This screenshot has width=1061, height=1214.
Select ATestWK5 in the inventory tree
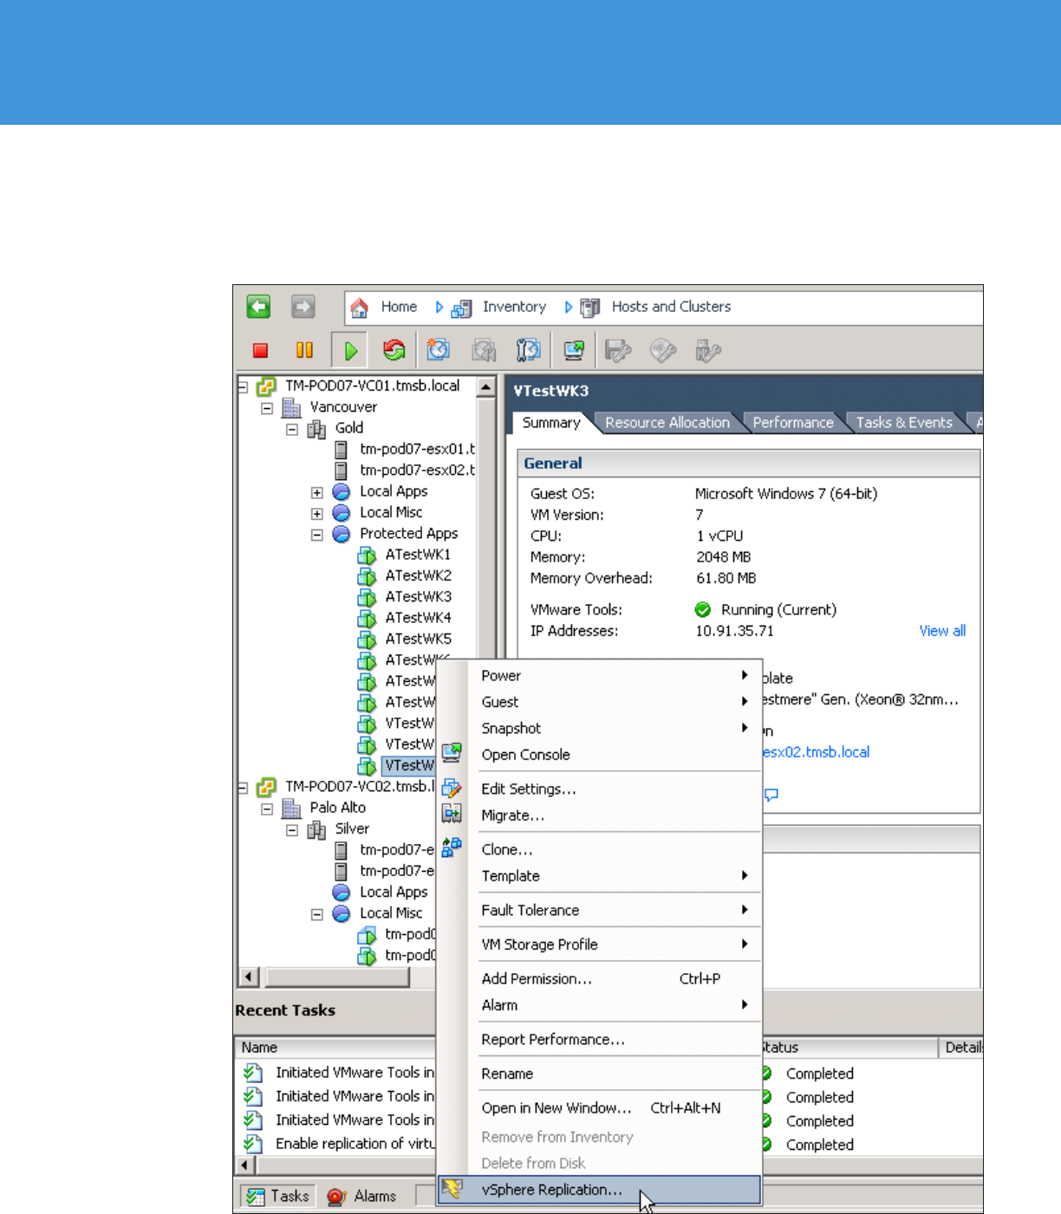(x=418, y=639)
